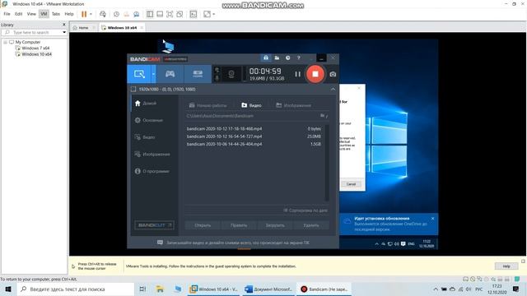The height and width of the screenshot is (296, 527).
Task: Click the VMware Tools Help button
Action: pyautogui.click(x=506, y=266)
